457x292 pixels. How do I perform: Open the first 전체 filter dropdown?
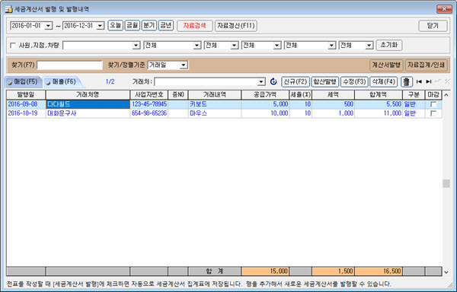click(x=197, y=46)
